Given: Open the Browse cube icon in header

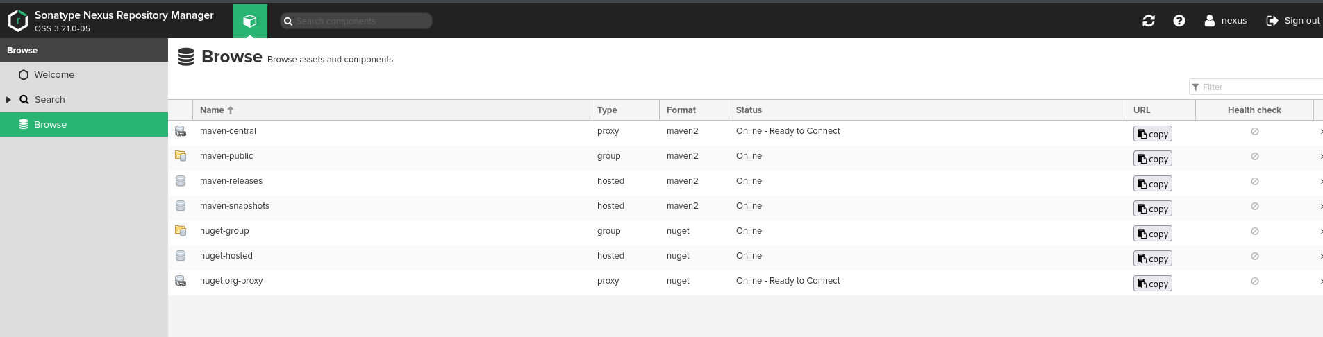Looking at the screenshot, I should pos(250,21).
